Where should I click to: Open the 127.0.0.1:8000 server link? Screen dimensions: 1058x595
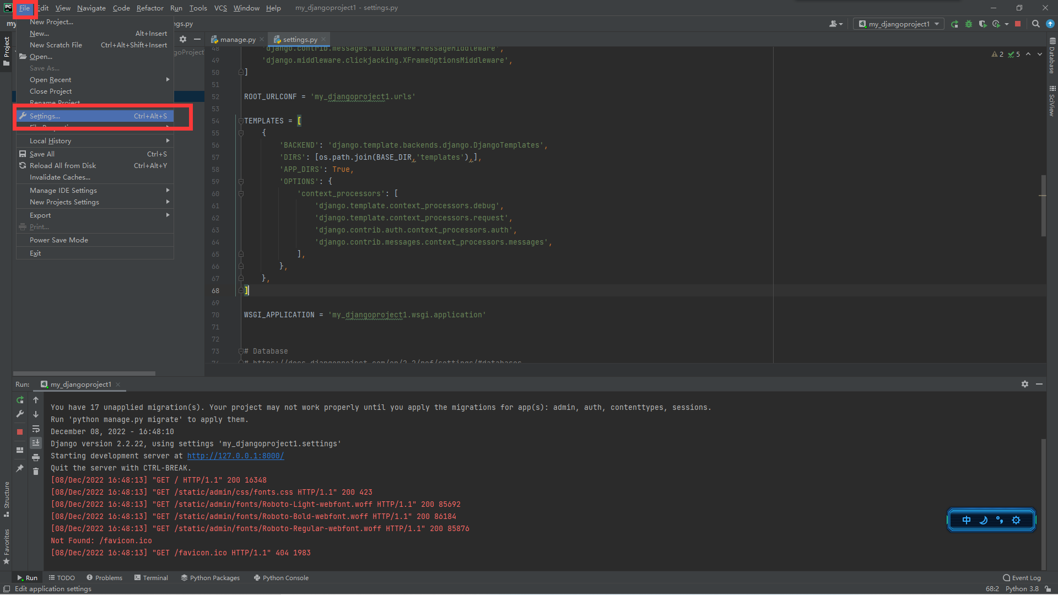[x=235, y=456]
